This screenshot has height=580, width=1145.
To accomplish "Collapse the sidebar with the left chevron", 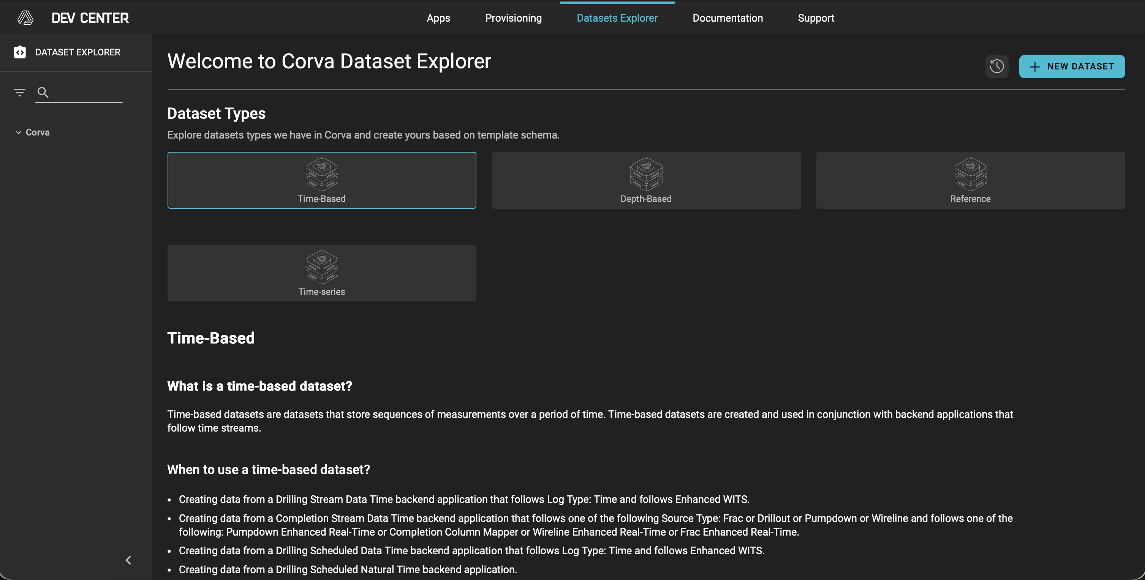I will (x=128, y=560).
